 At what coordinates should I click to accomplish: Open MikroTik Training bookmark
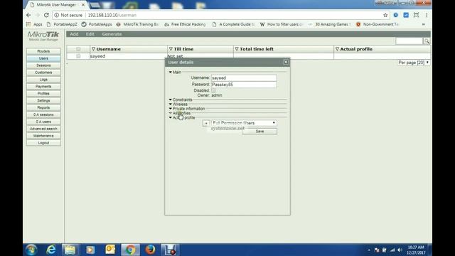(x=137, y=24)
